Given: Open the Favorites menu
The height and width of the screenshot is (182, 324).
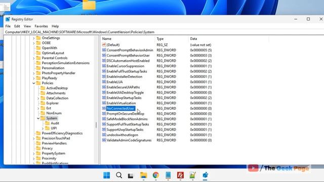Looking at the screenshot, I should 41,26.
